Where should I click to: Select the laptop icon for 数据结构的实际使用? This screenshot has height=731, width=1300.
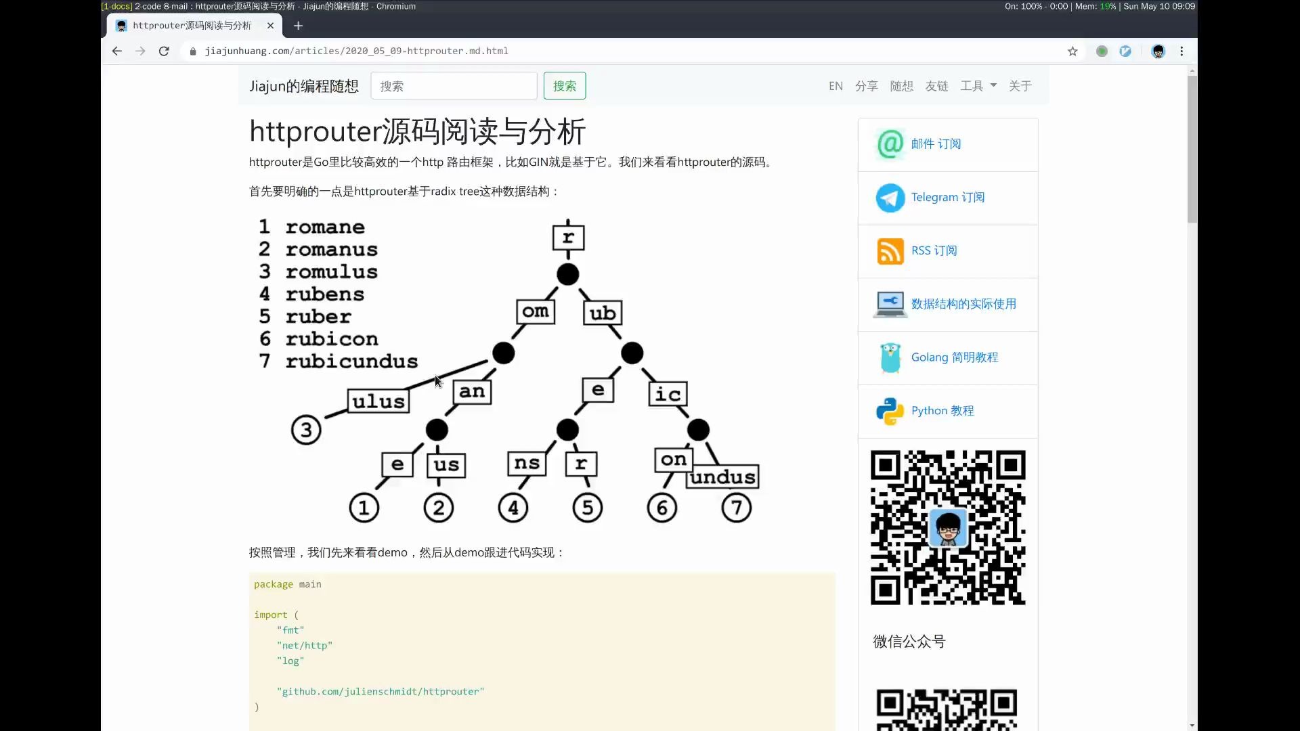tap(888, 304)
